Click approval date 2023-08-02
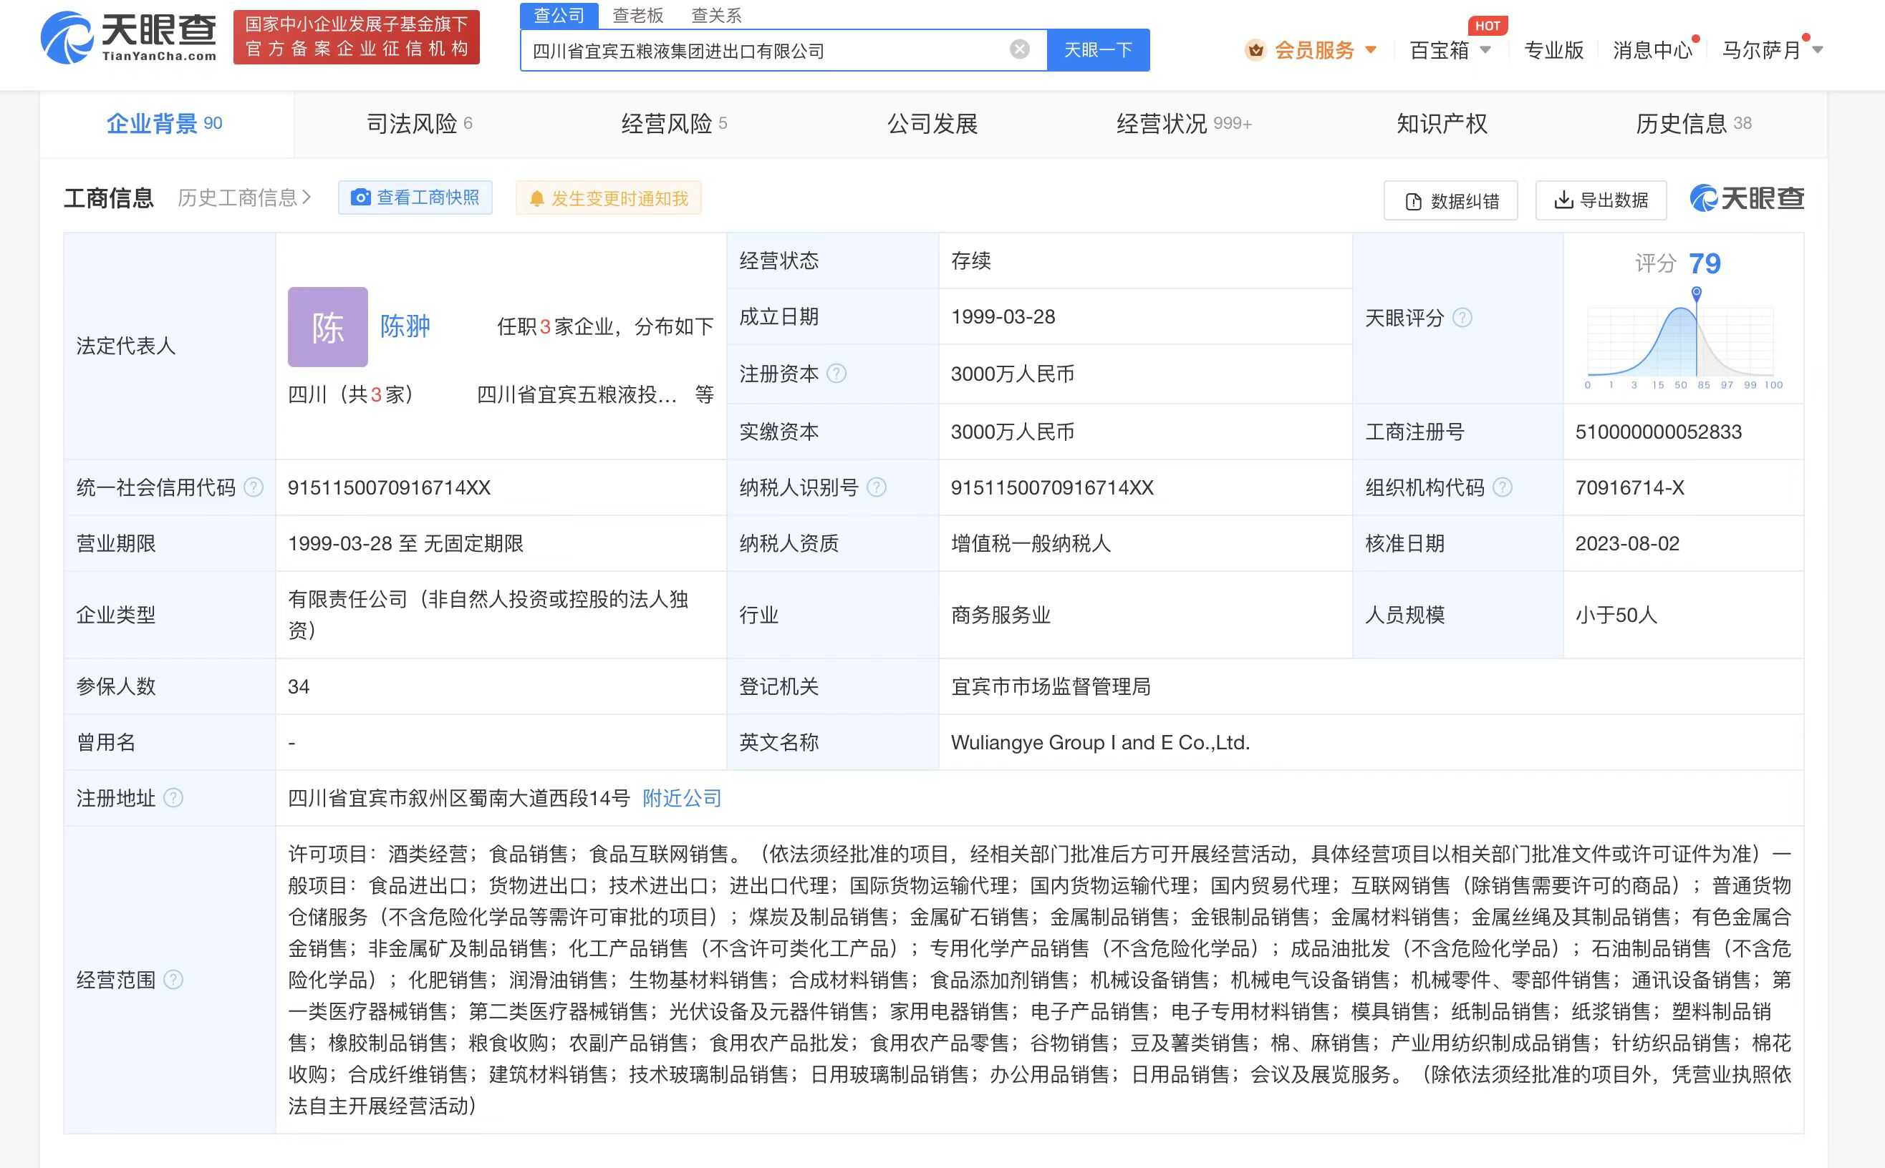The height and width of the screenshot is (1168, 1885). (x=1628, y=544)
